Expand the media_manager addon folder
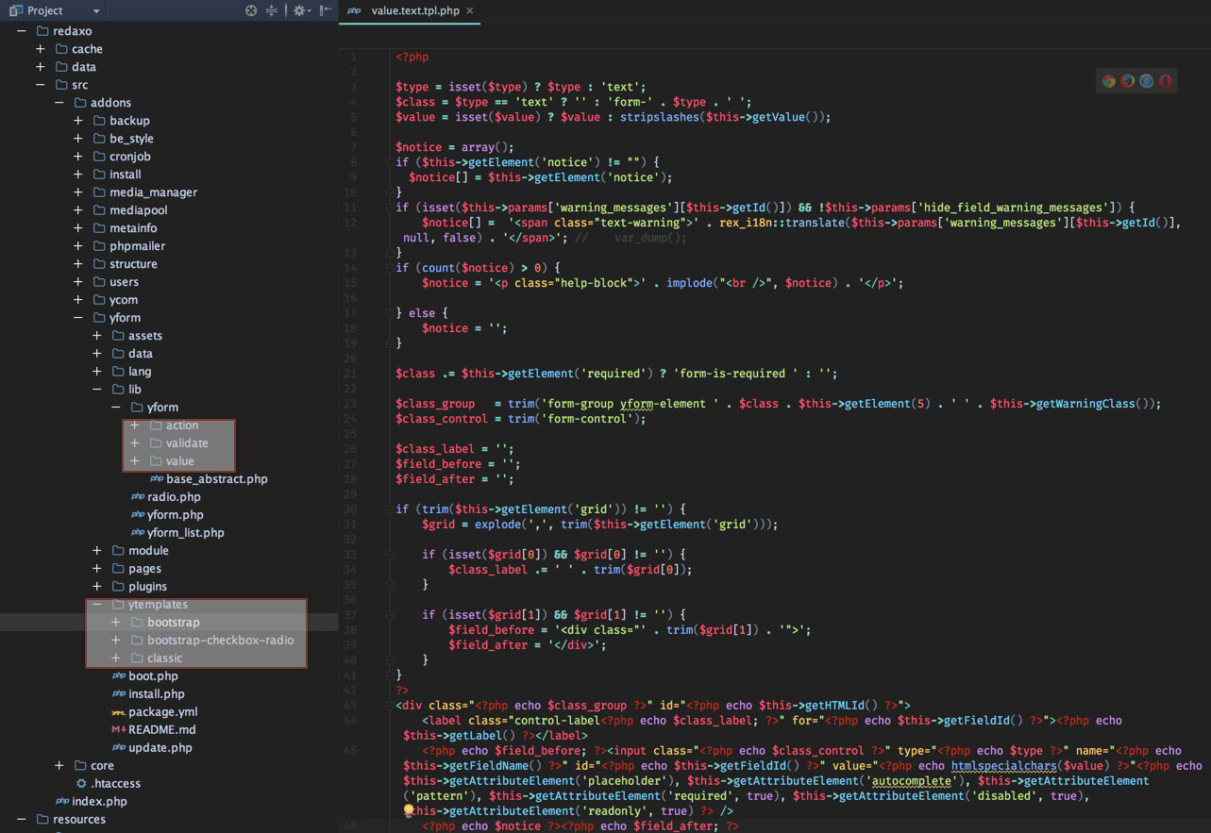Viewport: 1211px width, 833px height. (77, 192)
